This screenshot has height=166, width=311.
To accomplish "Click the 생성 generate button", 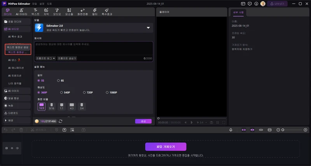I will coord(143,121).
